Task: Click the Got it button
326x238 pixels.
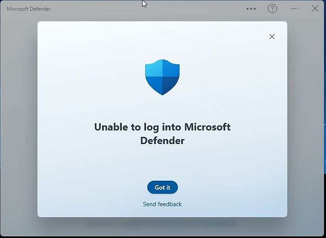Action: [163, 187]
